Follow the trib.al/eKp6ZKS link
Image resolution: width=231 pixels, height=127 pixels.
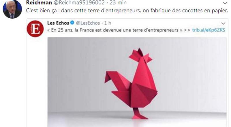pyautogui.click(x=209, y=30)
